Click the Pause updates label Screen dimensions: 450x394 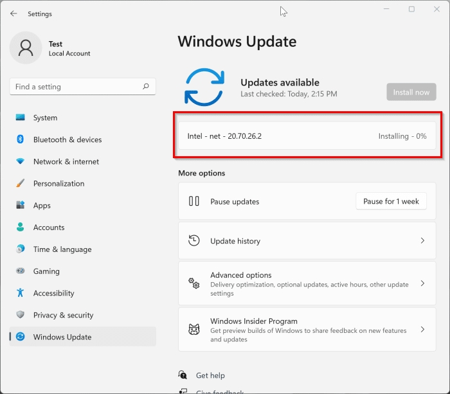235,201
